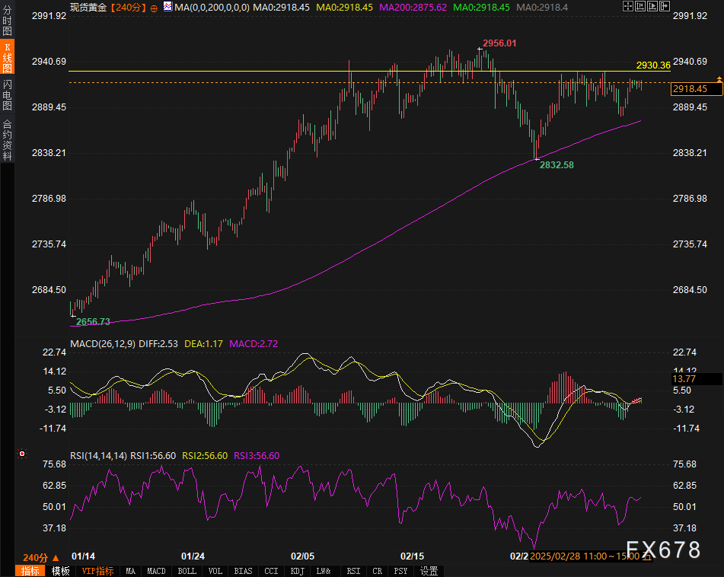Toggle the MACD indicator button
This screenshot has width=724, height=577.
pyautogui.click(x=156, y=571)
